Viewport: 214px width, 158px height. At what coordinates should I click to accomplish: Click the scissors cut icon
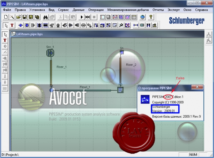(x=60, y=17)
